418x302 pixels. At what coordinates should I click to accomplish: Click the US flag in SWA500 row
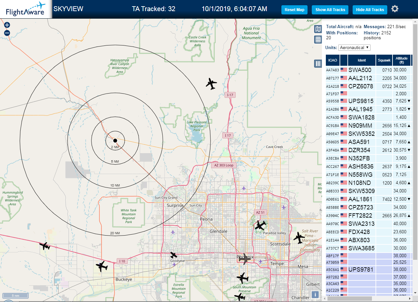(344, 70)
